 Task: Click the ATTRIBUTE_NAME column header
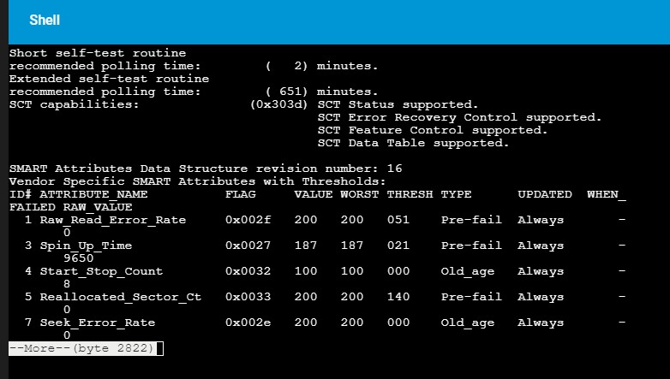coord(93,194)
